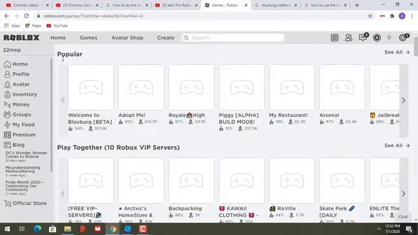
Task: Open Chrome Apps shortcut in bookmarks bar
Action: point(12,25)
